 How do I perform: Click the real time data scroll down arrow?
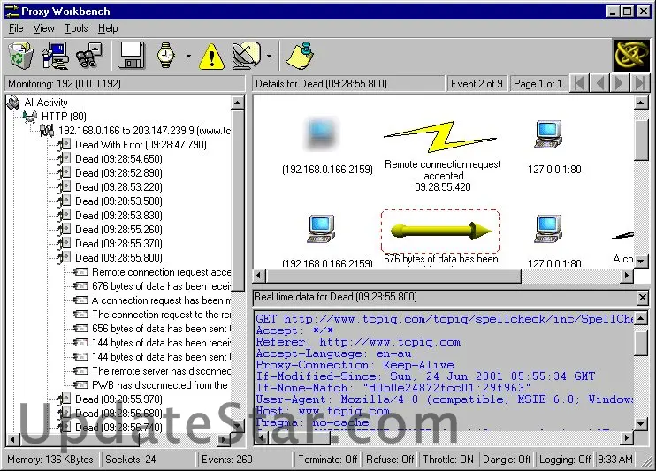tap(641, 424)
